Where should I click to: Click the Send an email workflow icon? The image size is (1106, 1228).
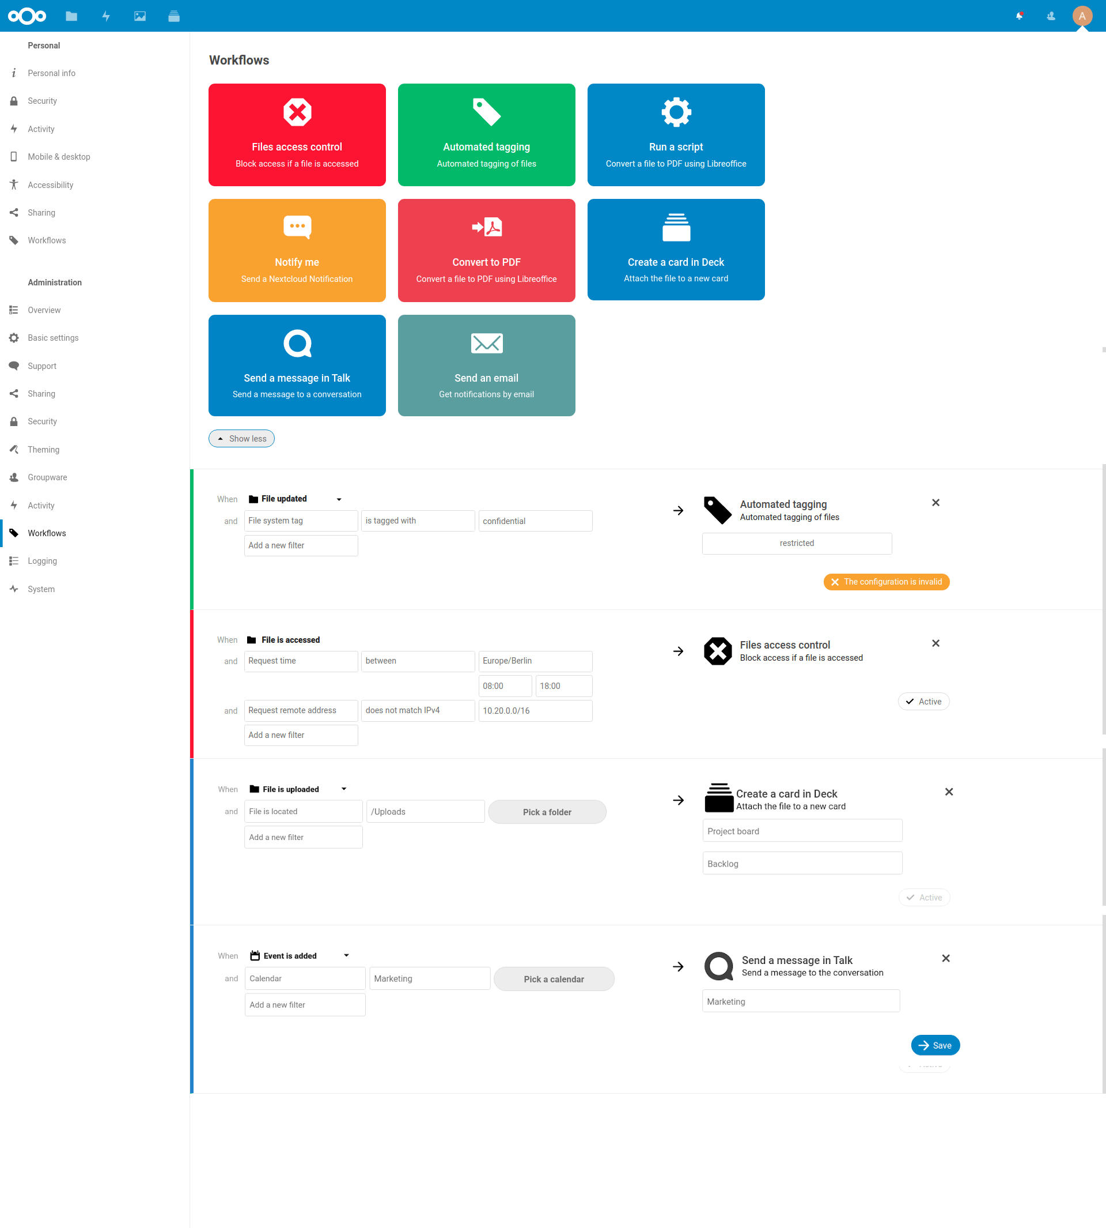pos(486,343)
